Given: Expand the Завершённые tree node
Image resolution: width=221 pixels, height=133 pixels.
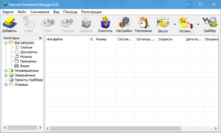Looking at the screenshot, I should click(x=6, y=75).
